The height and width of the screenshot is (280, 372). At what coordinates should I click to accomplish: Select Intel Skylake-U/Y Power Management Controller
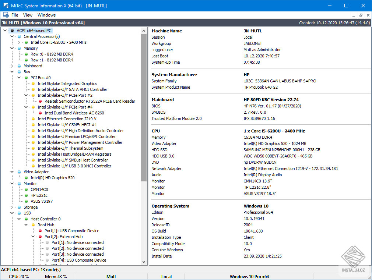click(80, 142)
